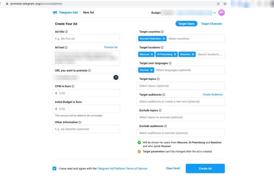The width and height of the screenshot is (274, 183).
Task: Click the lock icon in address bar
Action: tap(7, 4)
